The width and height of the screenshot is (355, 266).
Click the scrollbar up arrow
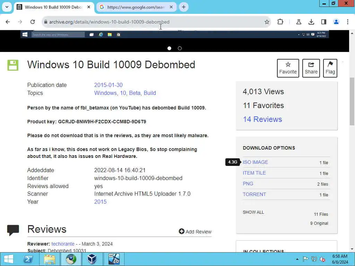point(352,33)
